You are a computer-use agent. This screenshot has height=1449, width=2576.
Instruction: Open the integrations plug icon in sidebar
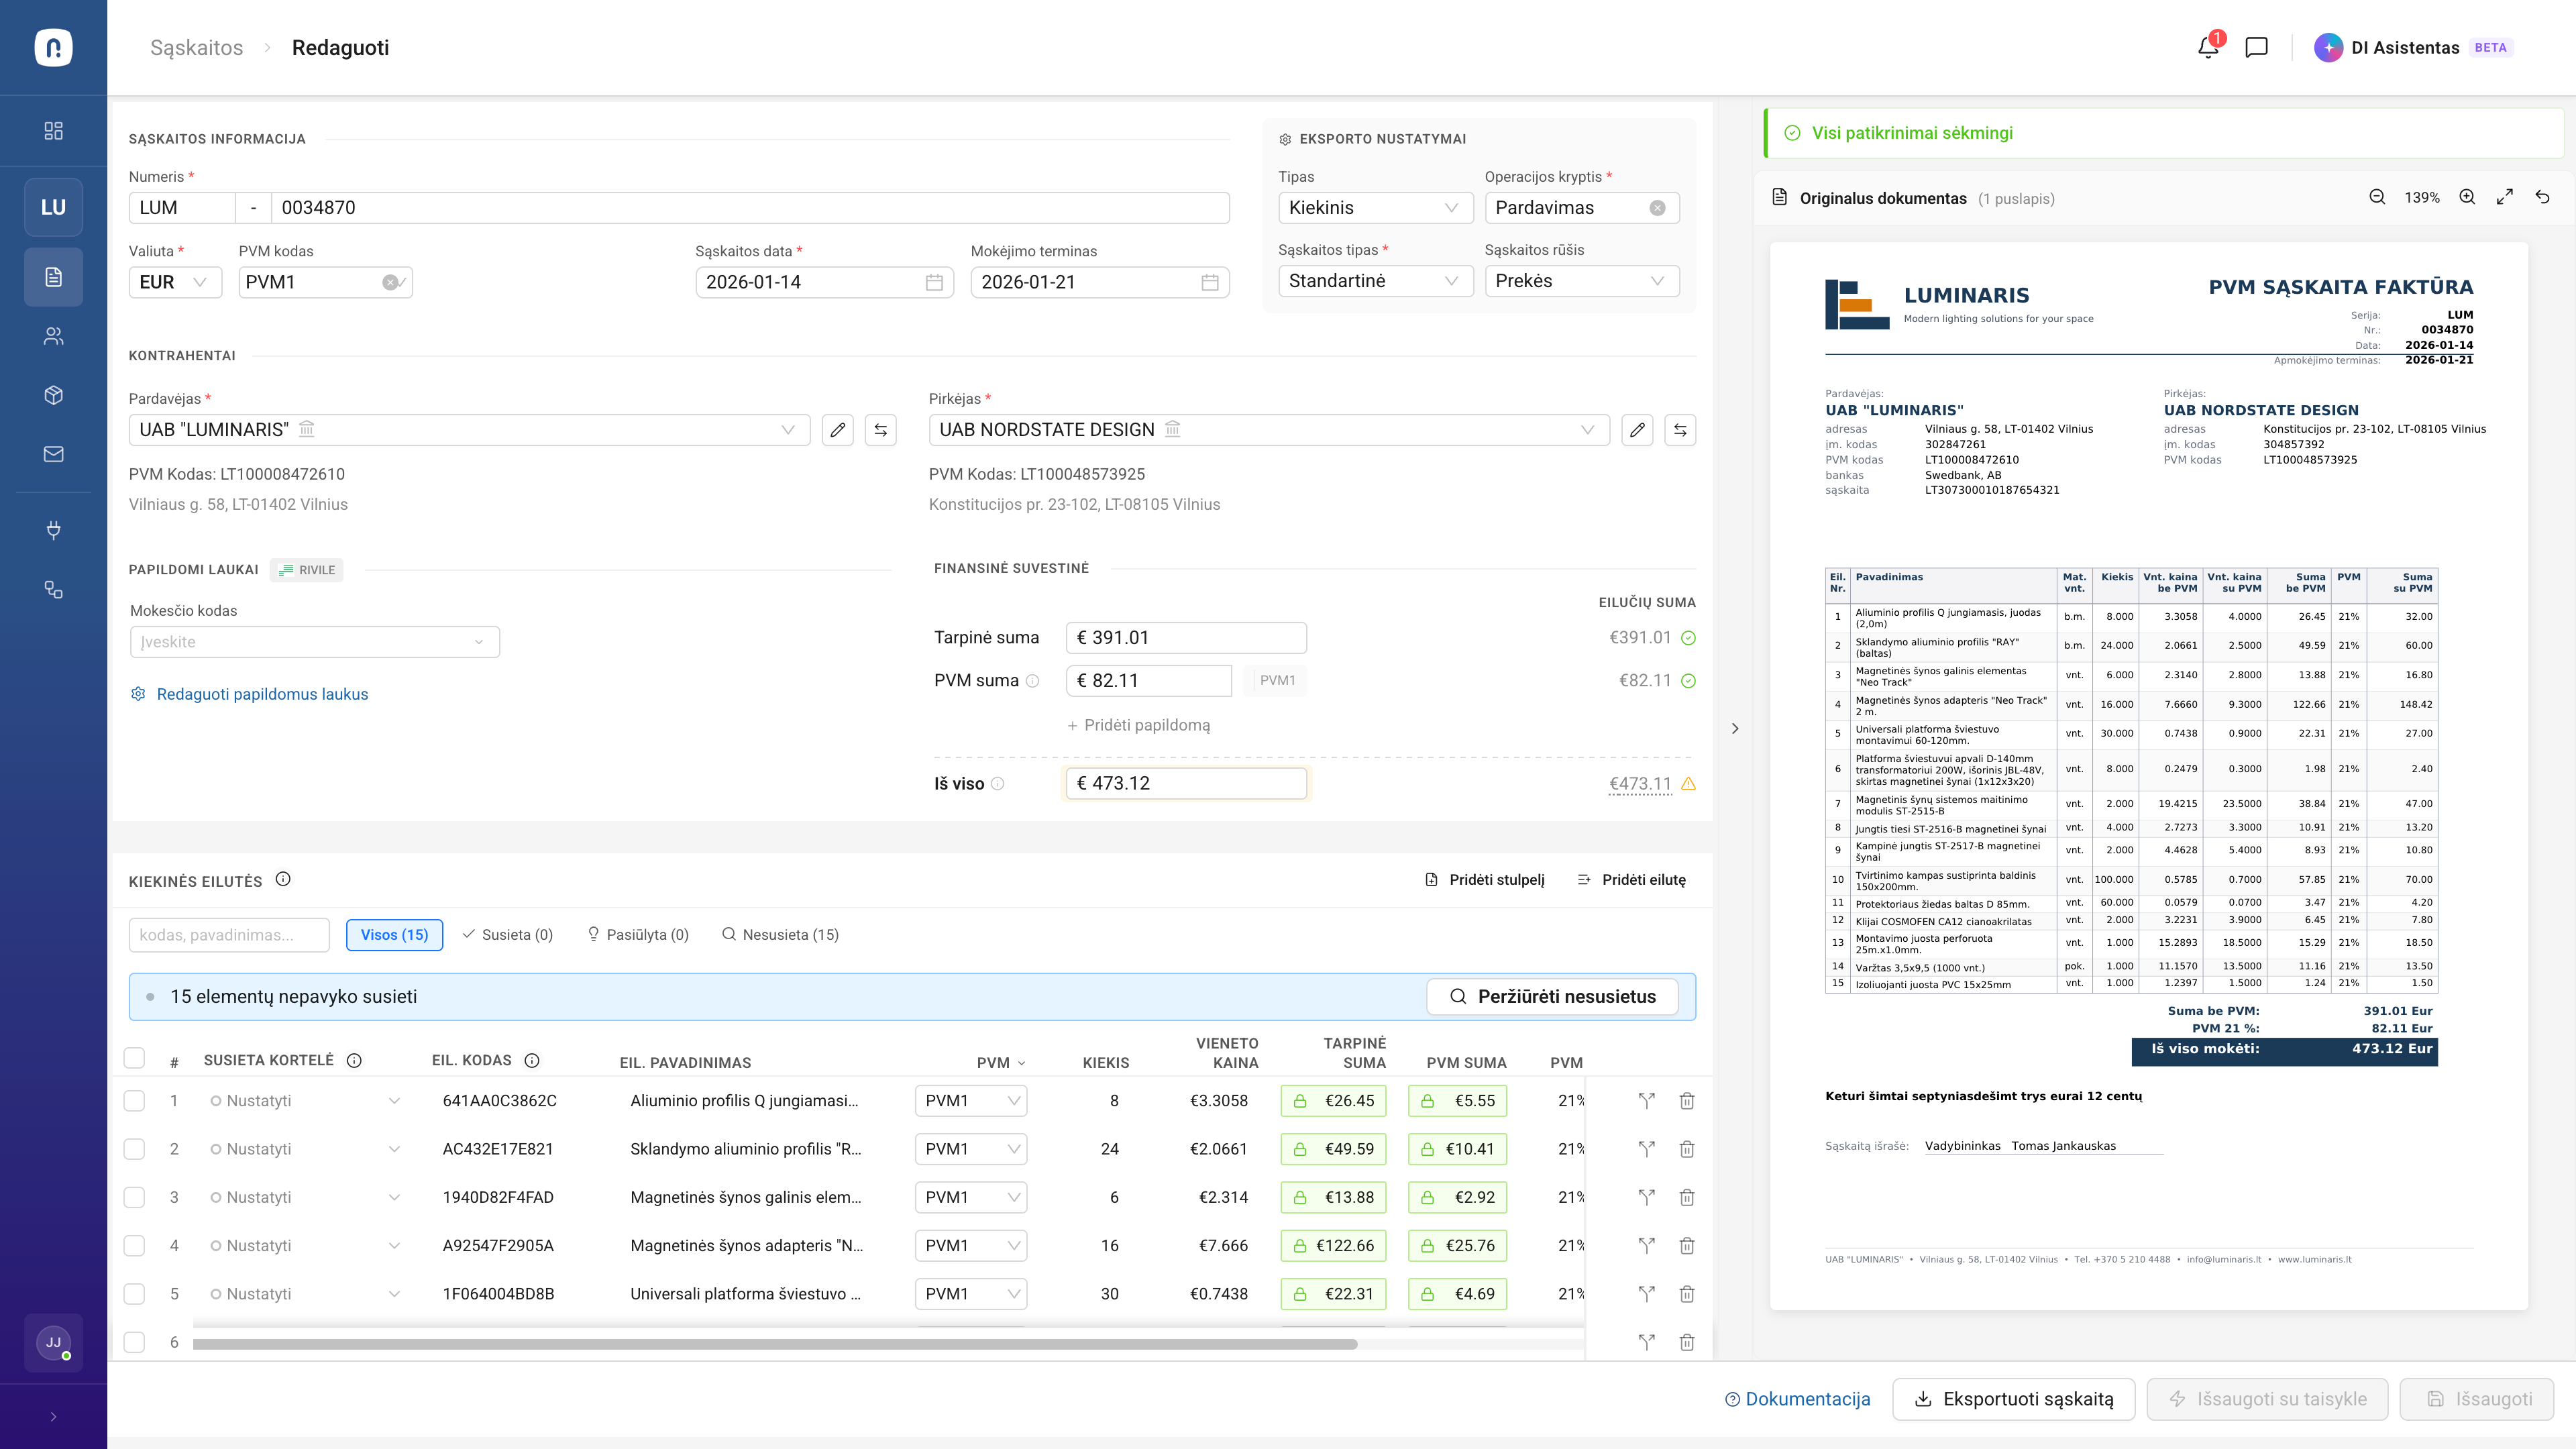click(x=54, y=530)
